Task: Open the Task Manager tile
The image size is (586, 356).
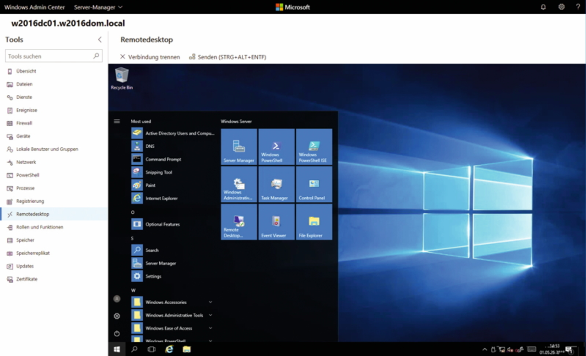Action: click(277, 184)
